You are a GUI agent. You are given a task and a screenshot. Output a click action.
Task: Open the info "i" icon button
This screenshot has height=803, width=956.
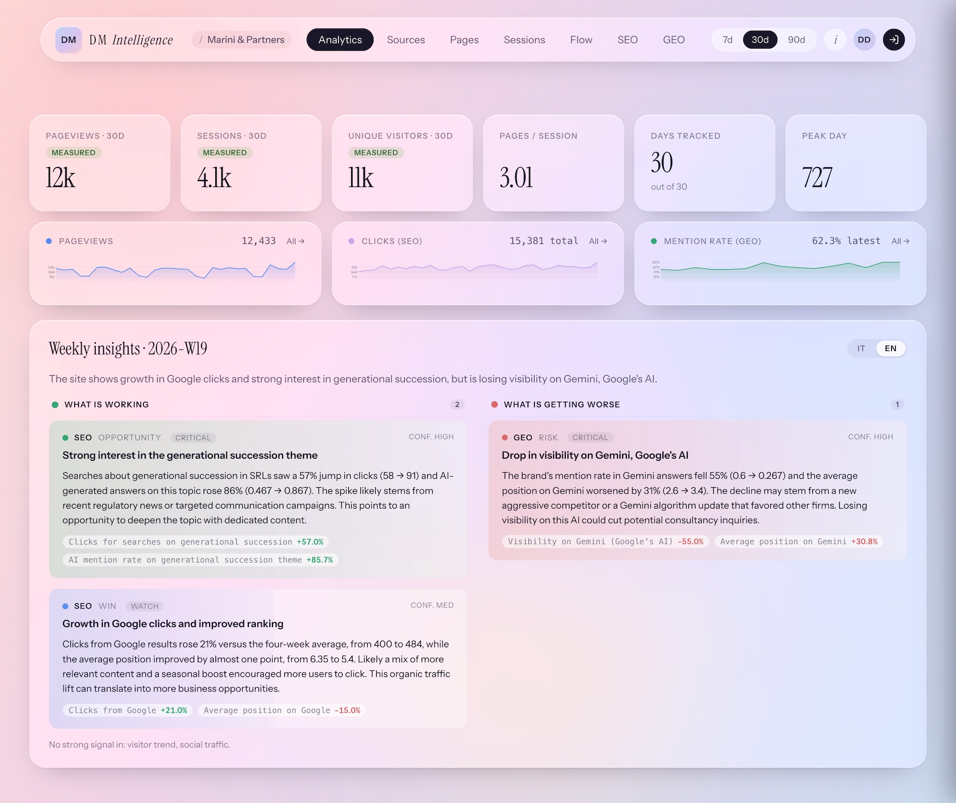coord(836,40)
